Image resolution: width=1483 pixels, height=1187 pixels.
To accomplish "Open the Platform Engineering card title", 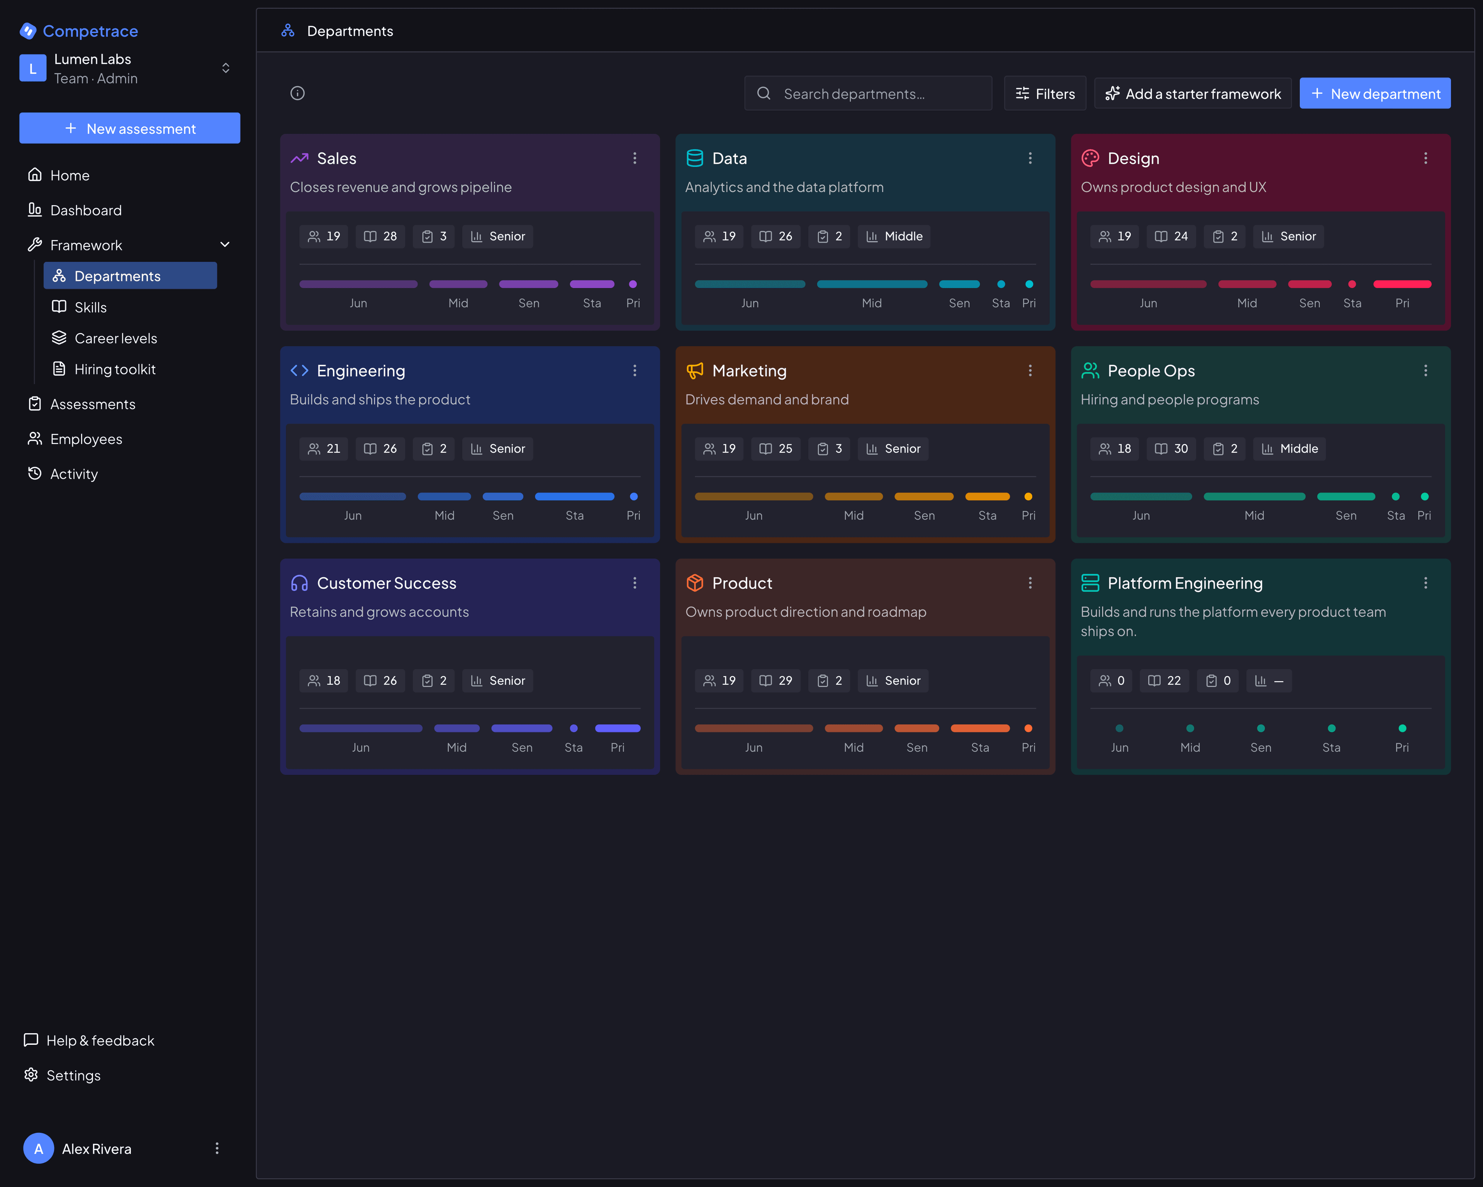I will 1184,583.
